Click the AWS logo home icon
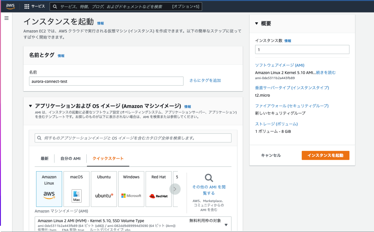Viewport: 374px width, 232px height. pyautogui.click(x=10, y=7)
